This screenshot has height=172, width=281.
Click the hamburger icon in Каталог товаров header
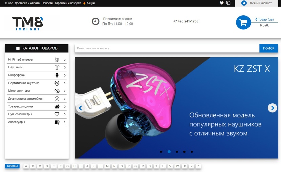[x=18, y=48]
